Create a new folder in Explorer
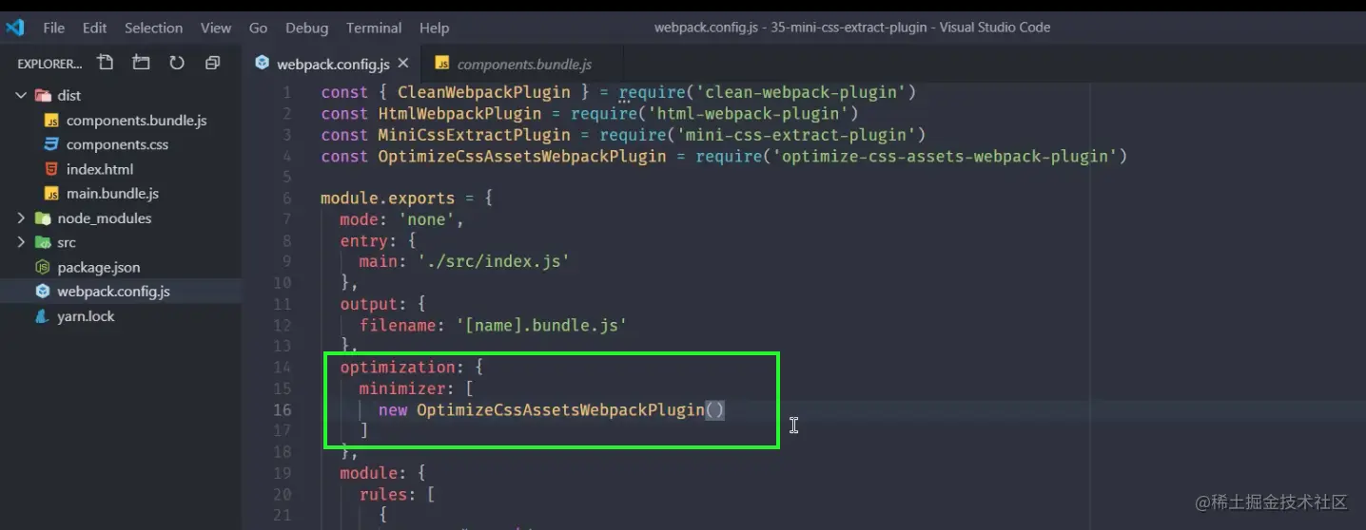This screenshot has height=530, width=1366. (x=141, y=63)
